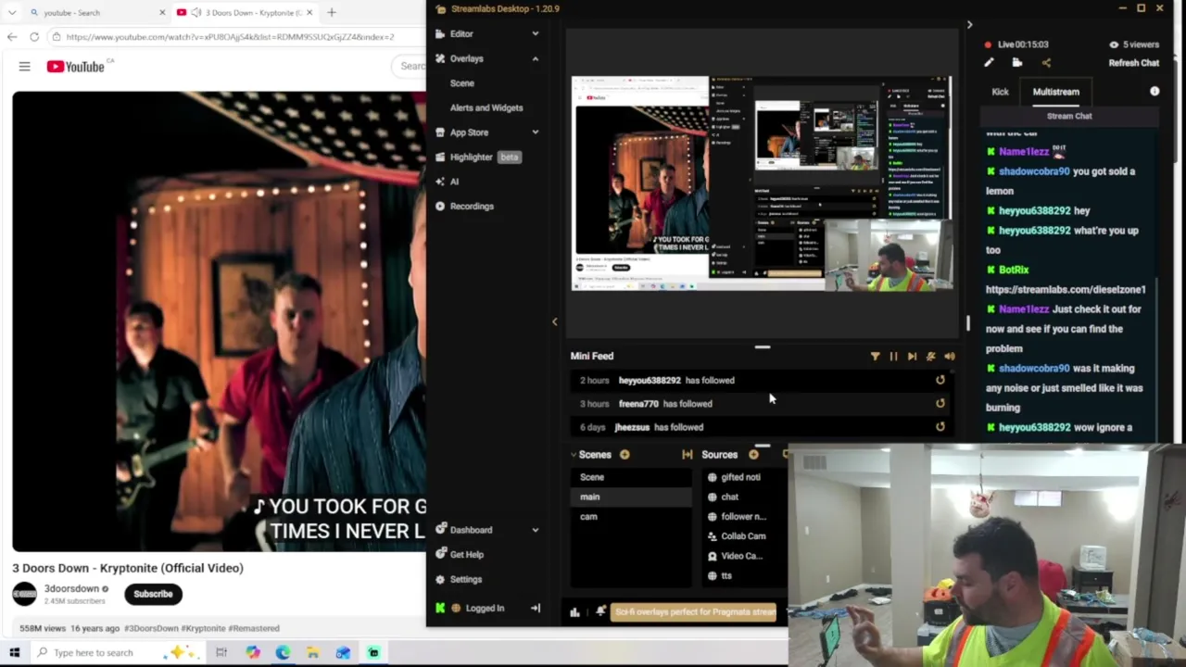Open the Dashboard sidebar entry
Image resolution: width=1186 pixels, height=667 pixels.
(471, 530)
